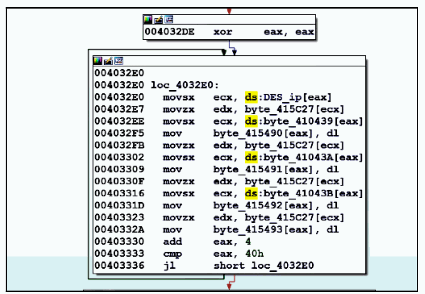Click byte_415C27[ecx] on line 004032FB
The height and width of the screenshot is (294, 425).
point(295,145)
